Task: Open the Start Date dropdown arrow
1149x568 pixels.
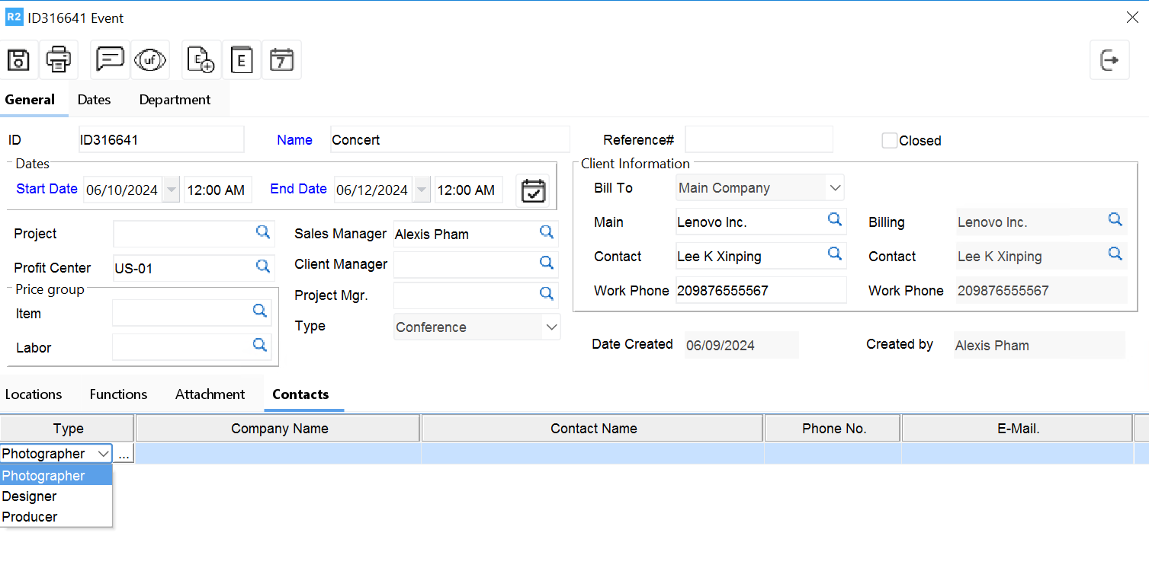Action: (171, 190)
